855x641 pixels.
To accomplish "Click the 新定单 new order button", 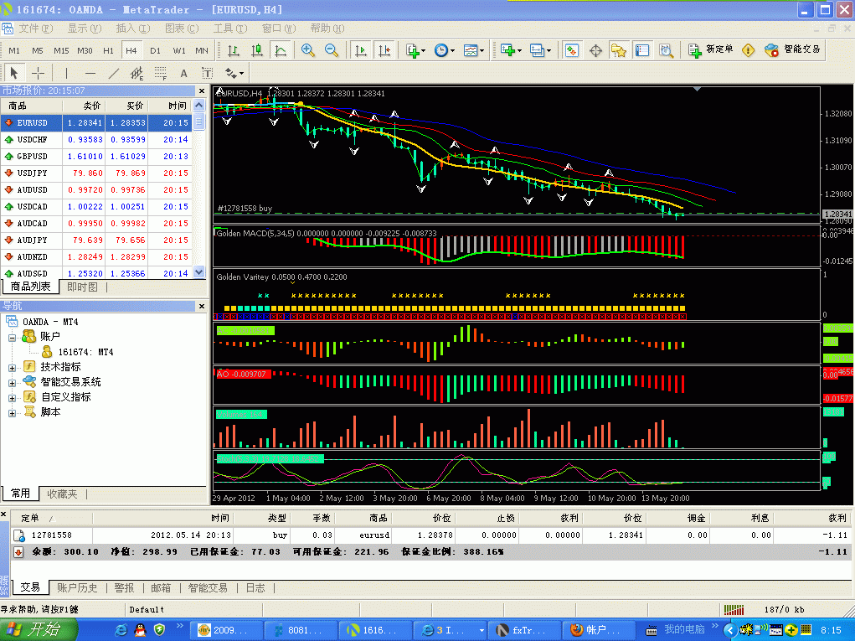I will pos(710,50).
